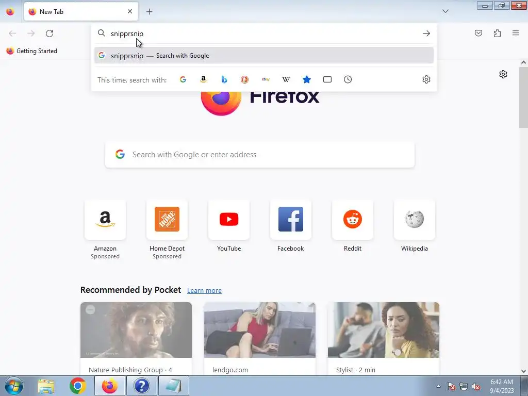This screenshot has width=528, height=396.
Task: Search with Wikipedia one-off icon
Action: pyautogui.click(x=286, y=79)
